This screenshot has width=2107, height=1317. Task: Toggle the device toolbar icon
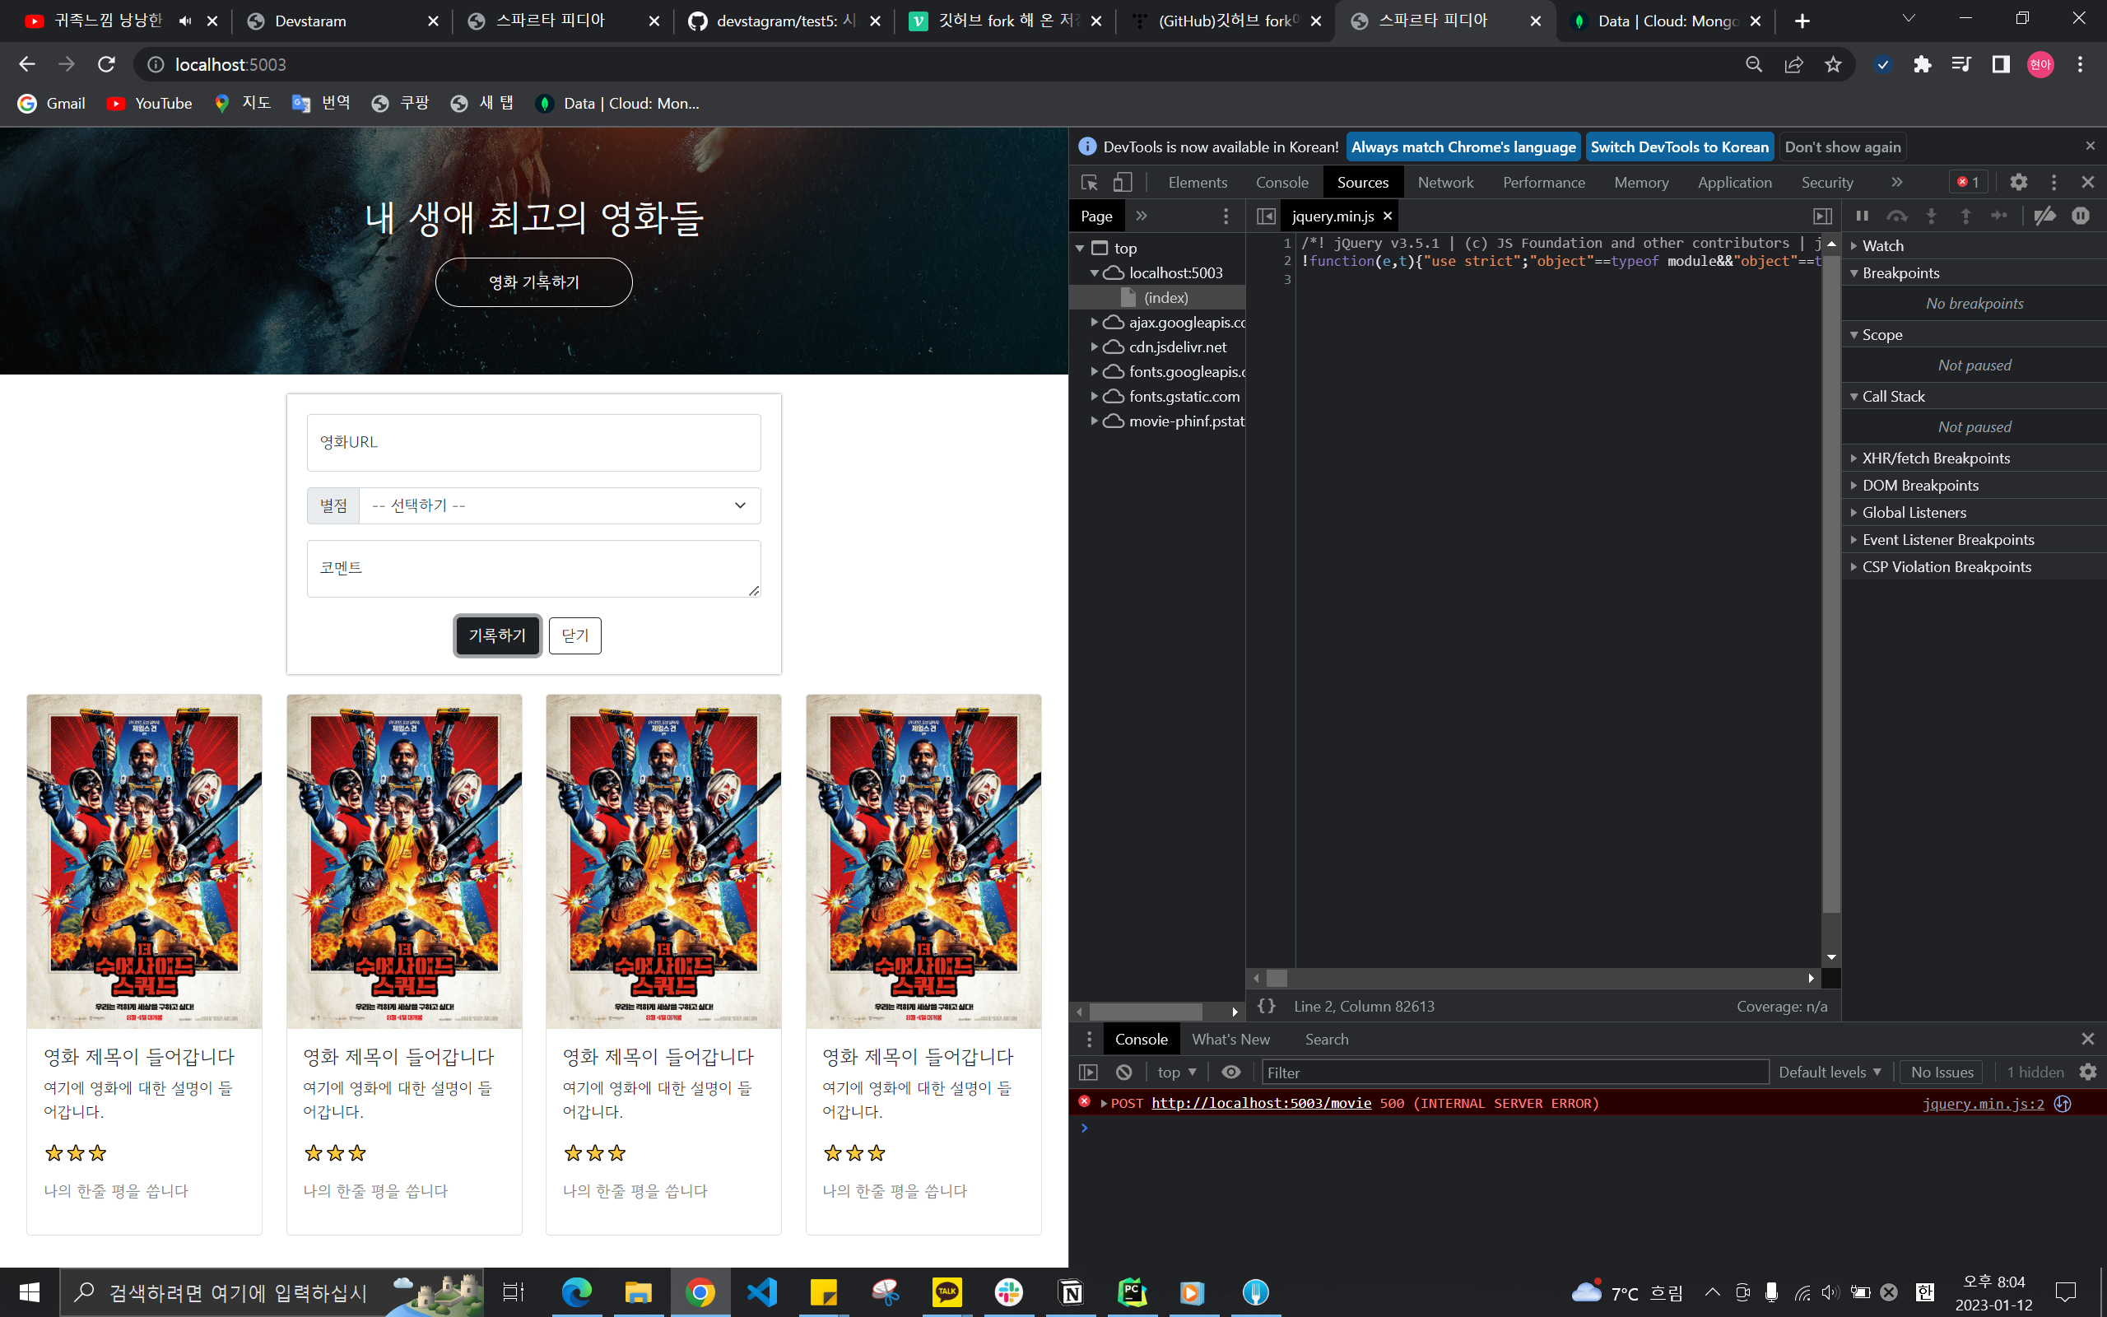tap(1123, 182)
